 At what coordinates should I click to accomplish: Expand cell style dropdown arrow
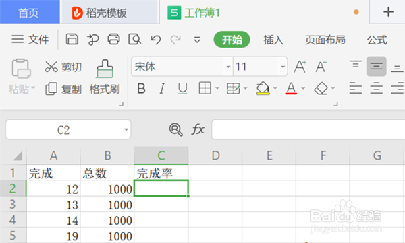(x=246, y=88)
